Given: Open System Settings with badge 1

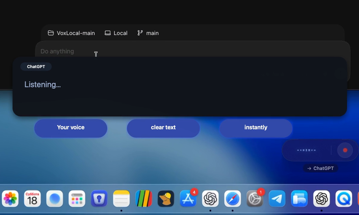Looking at the screenshot, I should tap(255, 199).
